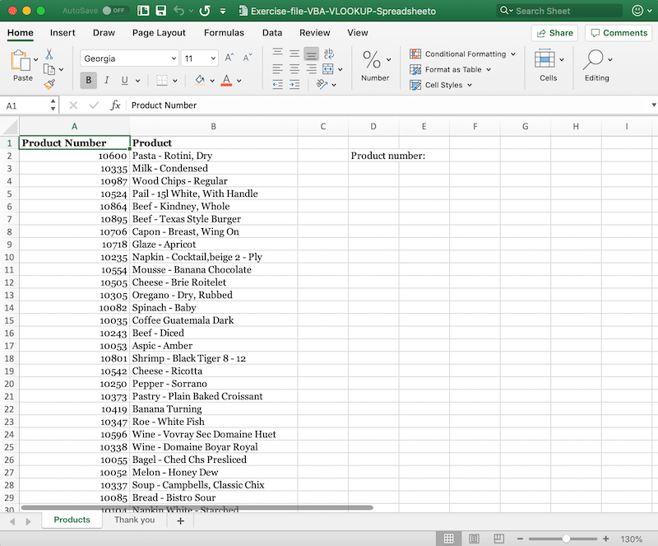Screen dimensions: 658x546
Task: Switch to the Formulas ribbon tab
Action: pos(224,33)
